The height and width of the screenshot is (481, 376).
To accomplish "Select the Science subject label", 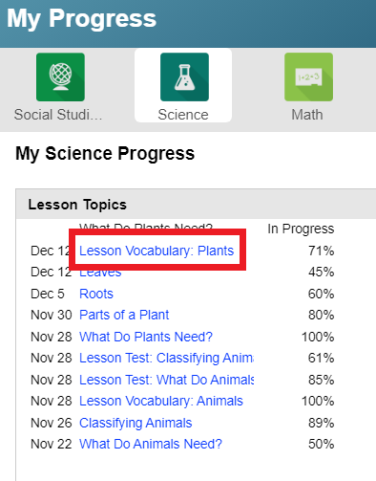I will pos(183,115).
